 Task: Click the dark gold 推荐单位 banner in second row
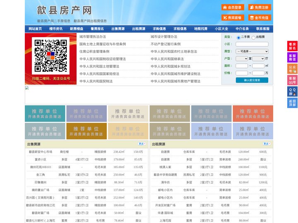pyautogui.click(x=87, y=131)
